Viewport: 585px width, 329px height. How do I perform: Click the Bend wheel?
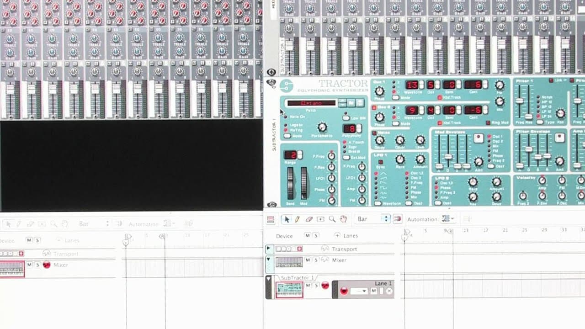click(x=290, y=183)
